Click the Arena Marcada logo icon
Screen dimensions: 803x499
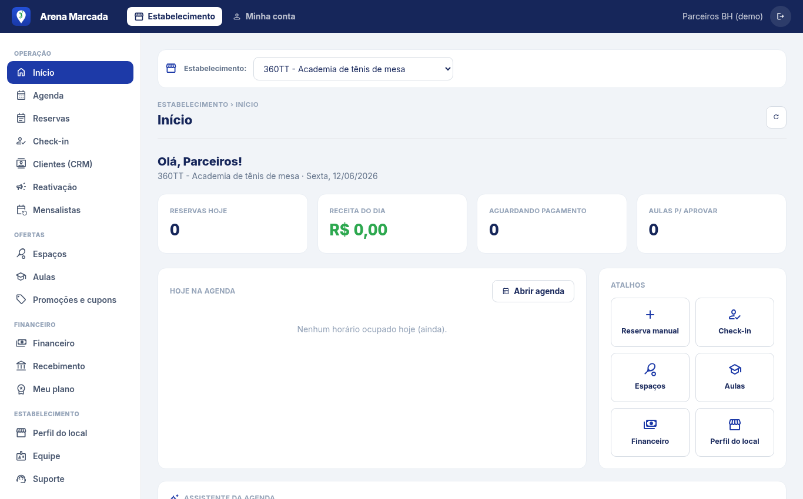pyautogui.click(x=21, y=16)
